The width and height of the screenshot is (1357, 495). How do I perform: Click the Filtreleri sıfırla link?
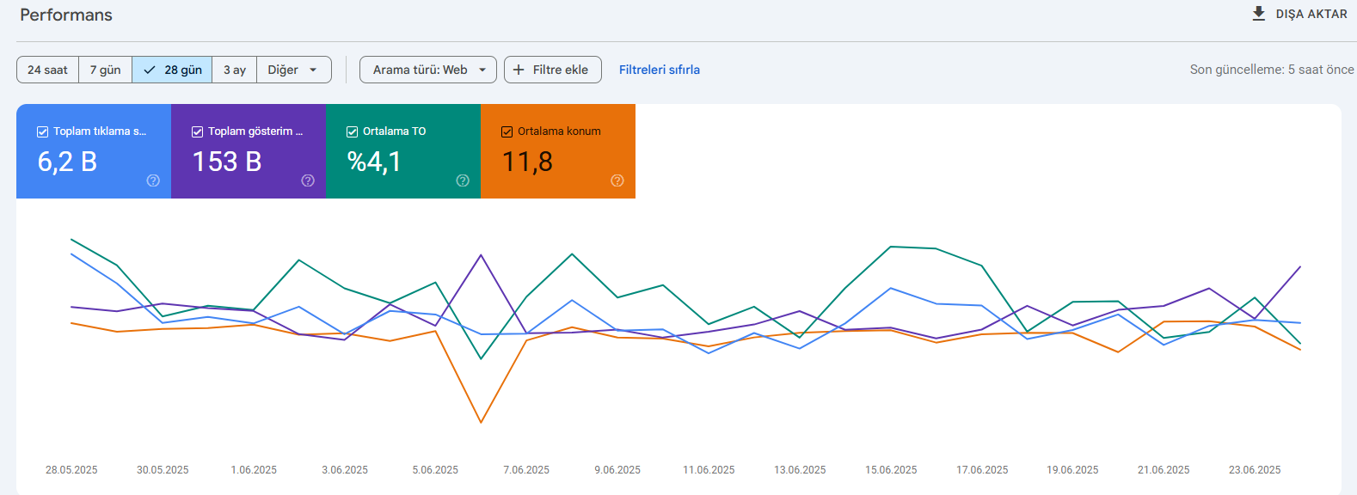660,70
